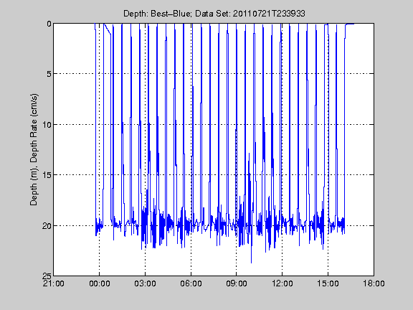Select the y-axis tick label 15
413x310 pixels.
[47, 175]
